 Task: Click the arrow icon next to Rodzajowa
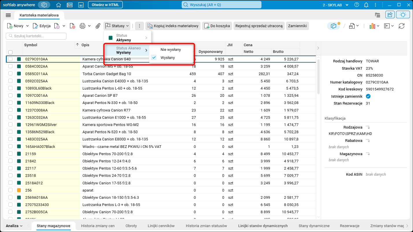click(x=368, y=127)
